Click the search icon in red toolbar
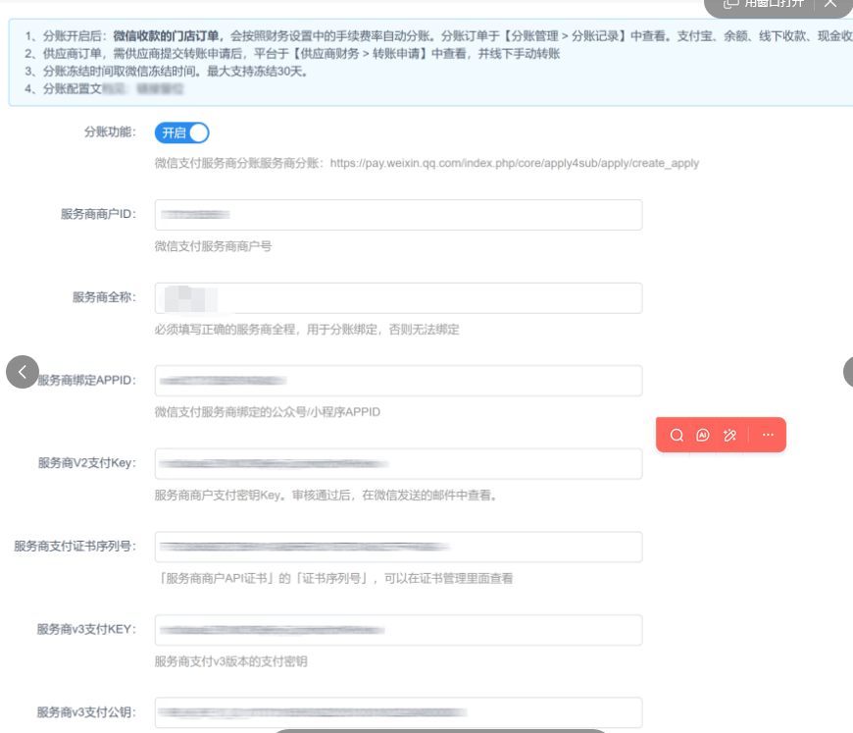This screenshot has height=733, width=853. click(x=677, y=435)
